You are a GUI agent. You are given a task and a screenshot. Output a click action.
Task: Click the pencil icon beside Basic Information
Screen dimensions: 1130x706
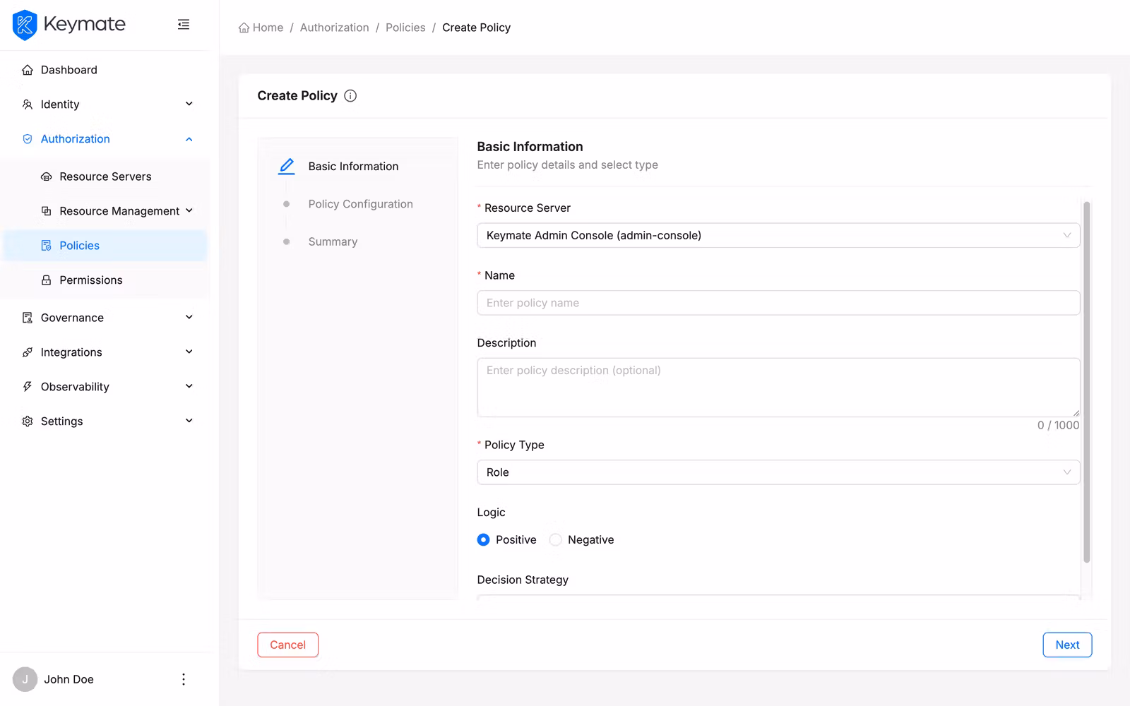[x=286, y=166]
